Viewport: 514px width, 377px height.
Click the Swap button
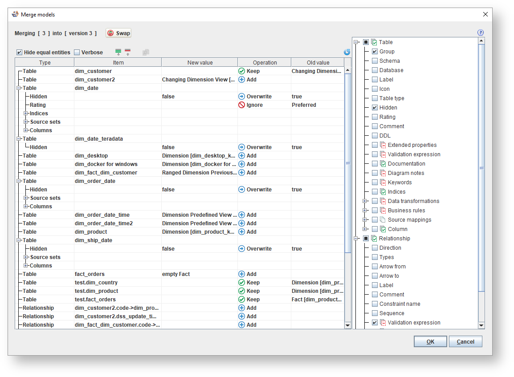coord(118,33)
